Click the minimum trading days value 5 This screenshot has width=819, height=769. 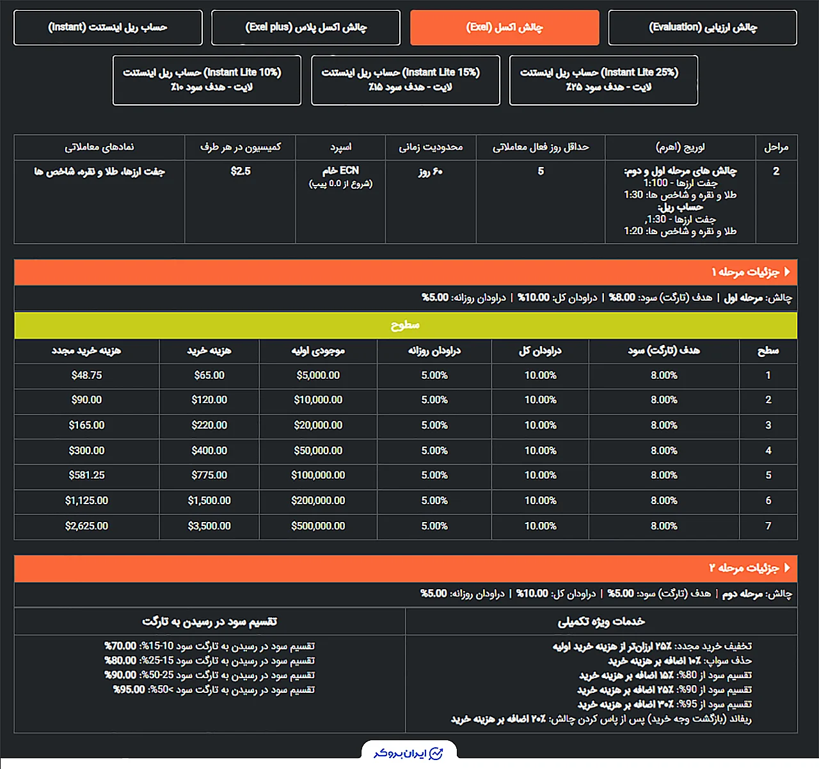pyautogui.click(x=541, y=171)
